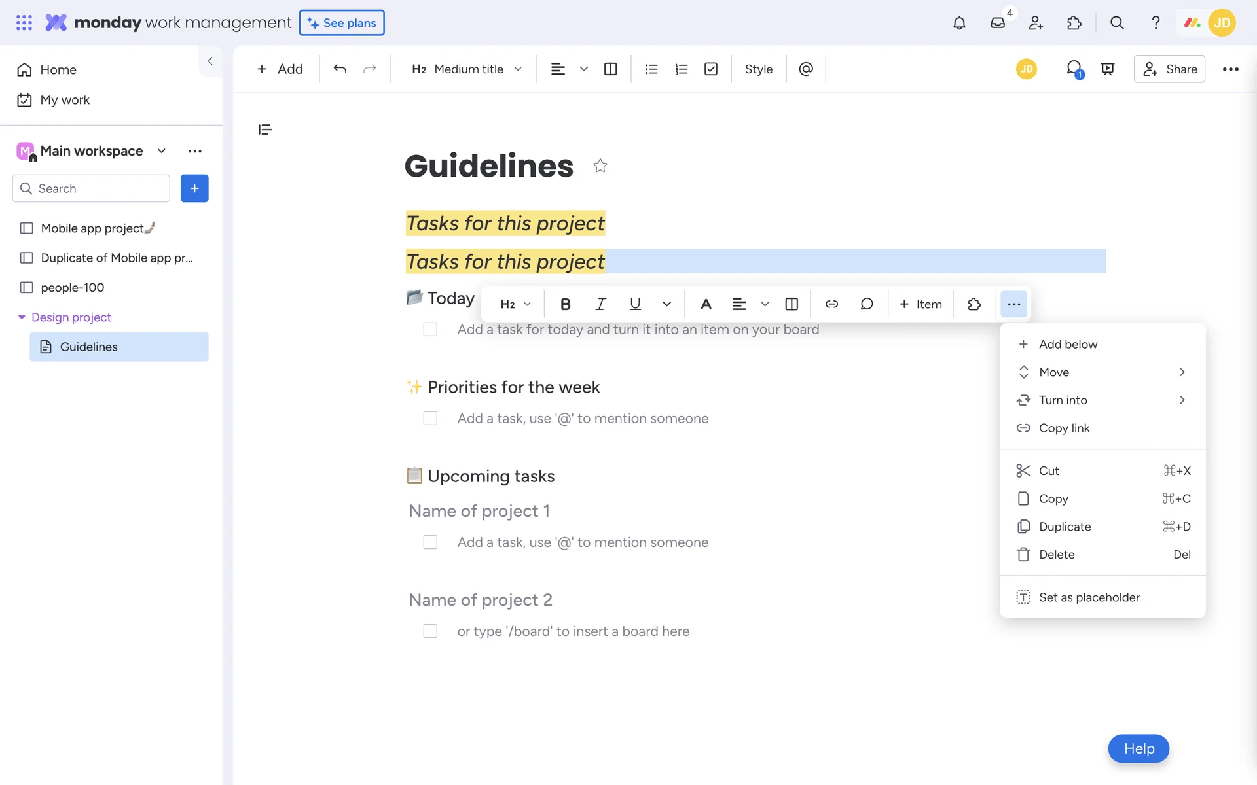
Task: Expand the Main workspace dropdown
Action: tap(162, 151)
